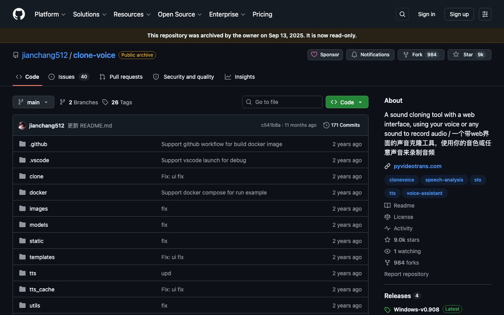Viewport: 504px width, 315px height.
Task: Open 'Support docker compose for run example' commit
Action: [214, 193]
